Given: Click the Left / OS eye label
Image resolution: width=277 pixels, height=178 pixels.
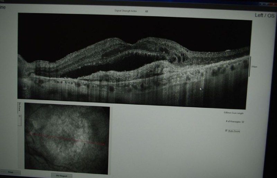Looking at the screenshot, I should tap(264, 16).
